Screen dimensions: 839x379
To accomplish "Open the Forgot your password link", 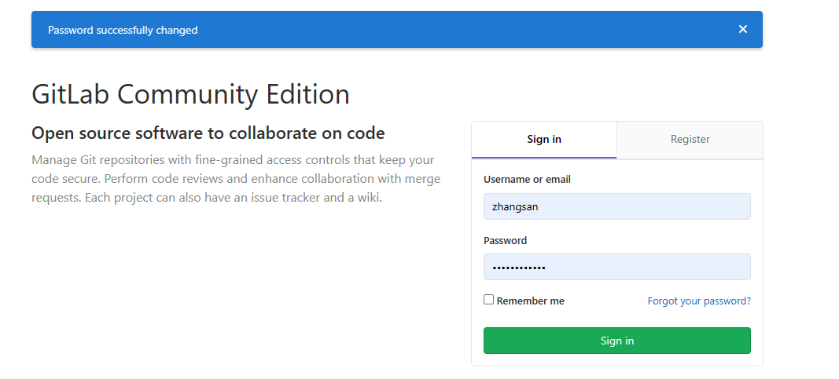I will point(699,301).
